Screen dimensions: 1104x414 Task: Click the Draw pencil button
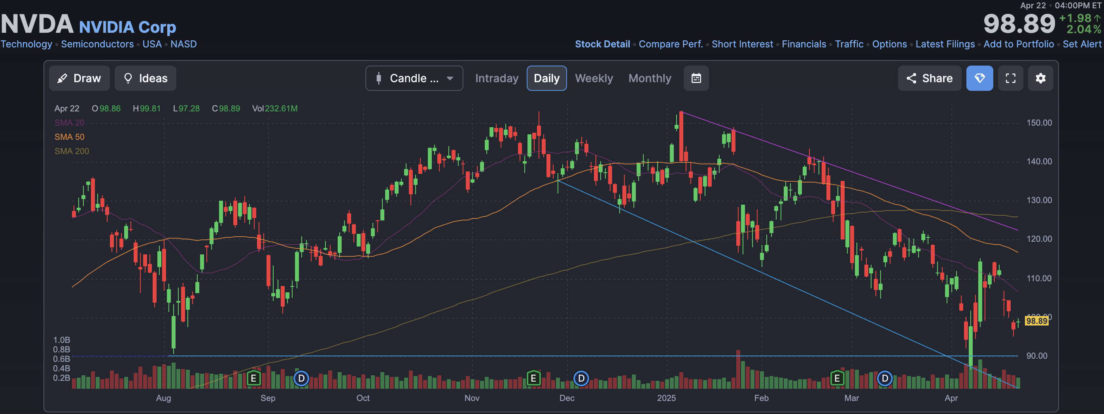point(79,78)
